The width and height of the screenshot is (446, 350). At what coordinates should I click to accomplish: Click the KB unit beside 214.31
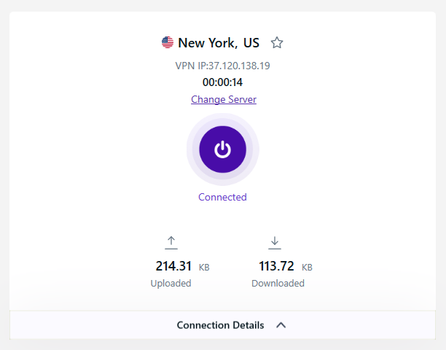pyautogui.click(x=204, y=268)
